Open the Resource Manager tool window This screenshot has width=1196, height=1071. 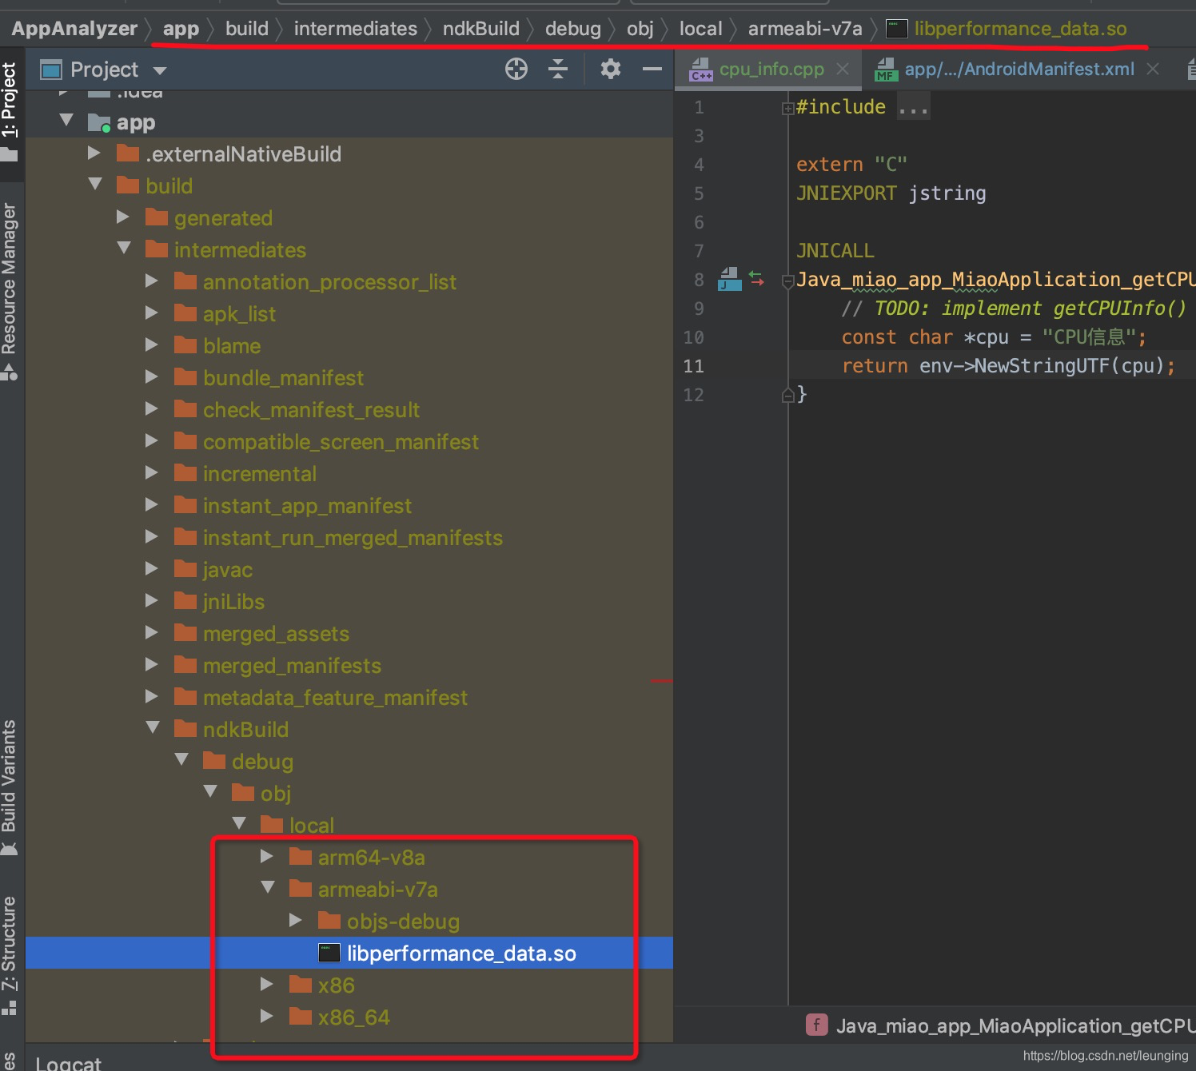click(10, 291)
